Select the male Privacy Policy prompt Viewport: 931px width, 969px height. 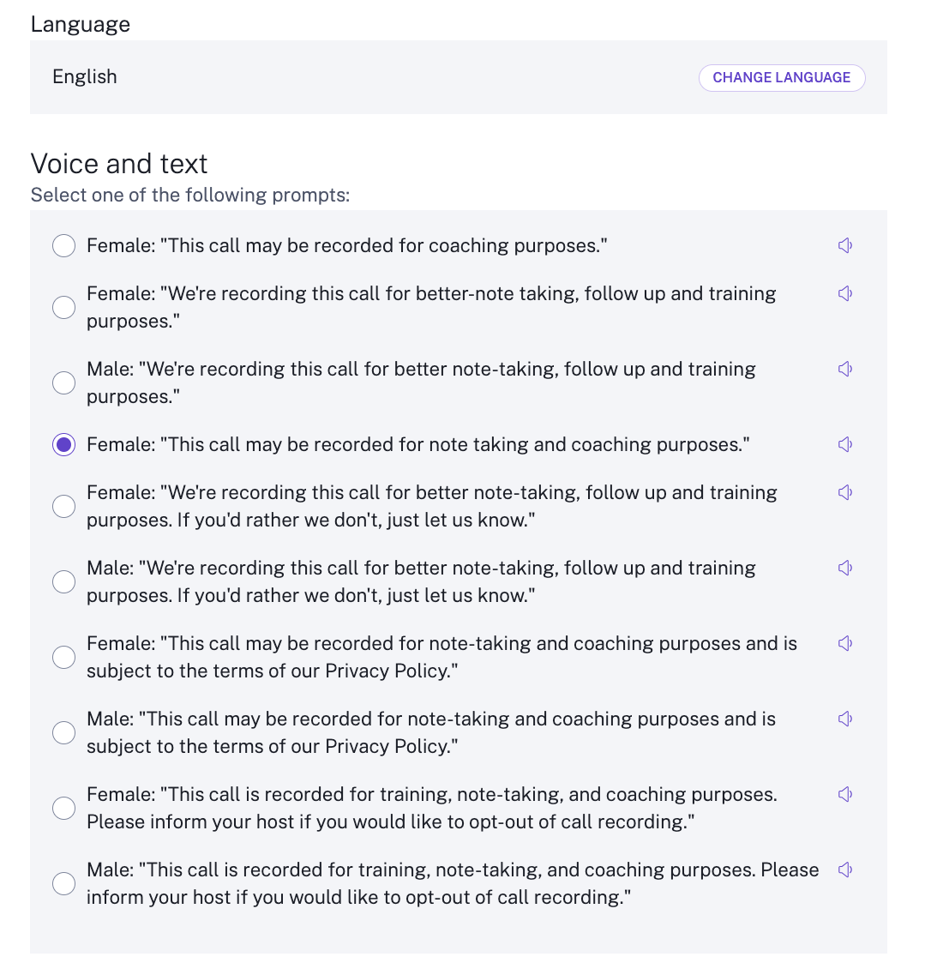point(63,732)
